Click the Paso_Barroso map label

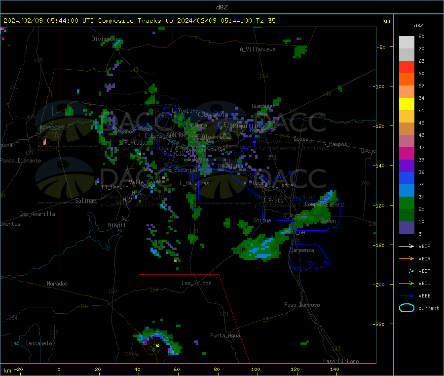point(302,305)
